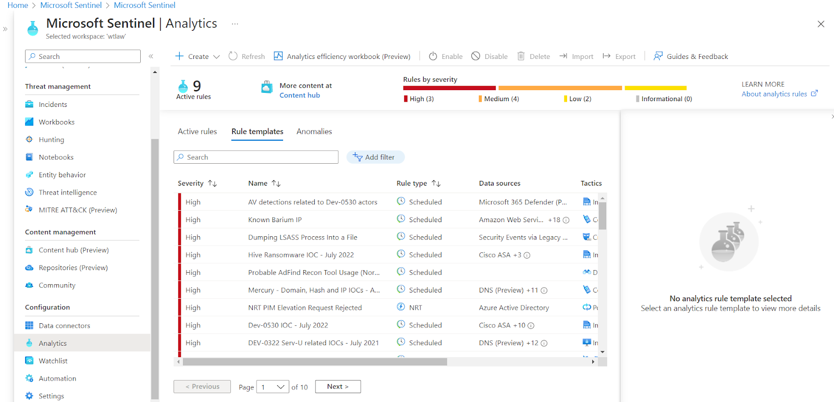Select 'Hive Ransomware IOC - July 2022'

301,255
